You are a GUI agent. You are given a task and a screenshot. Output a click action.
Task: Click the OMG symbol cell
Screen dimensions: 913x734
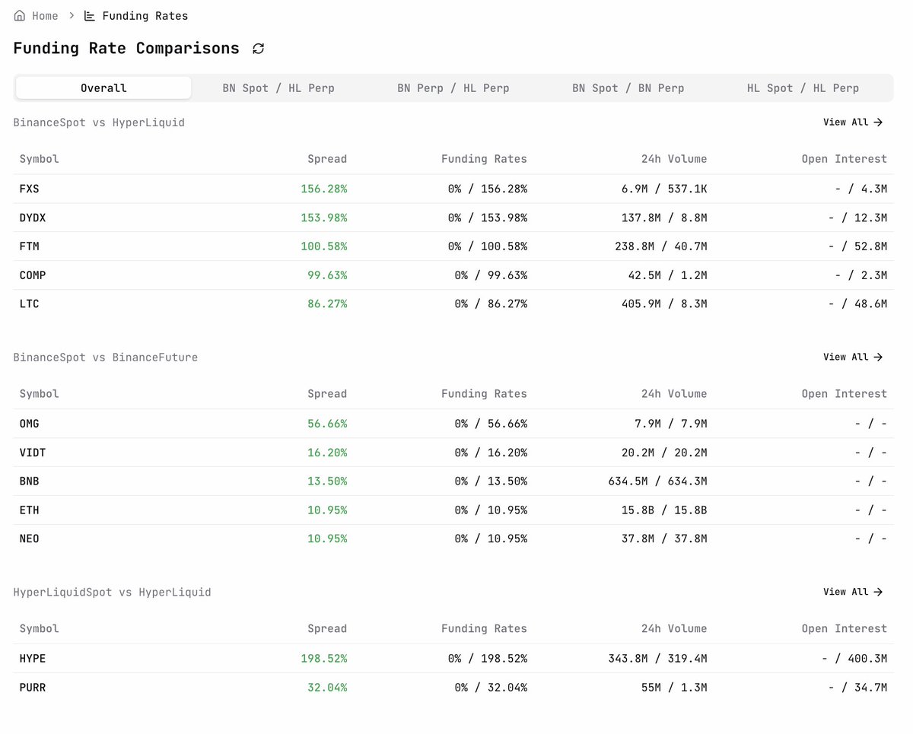point(30,424)
